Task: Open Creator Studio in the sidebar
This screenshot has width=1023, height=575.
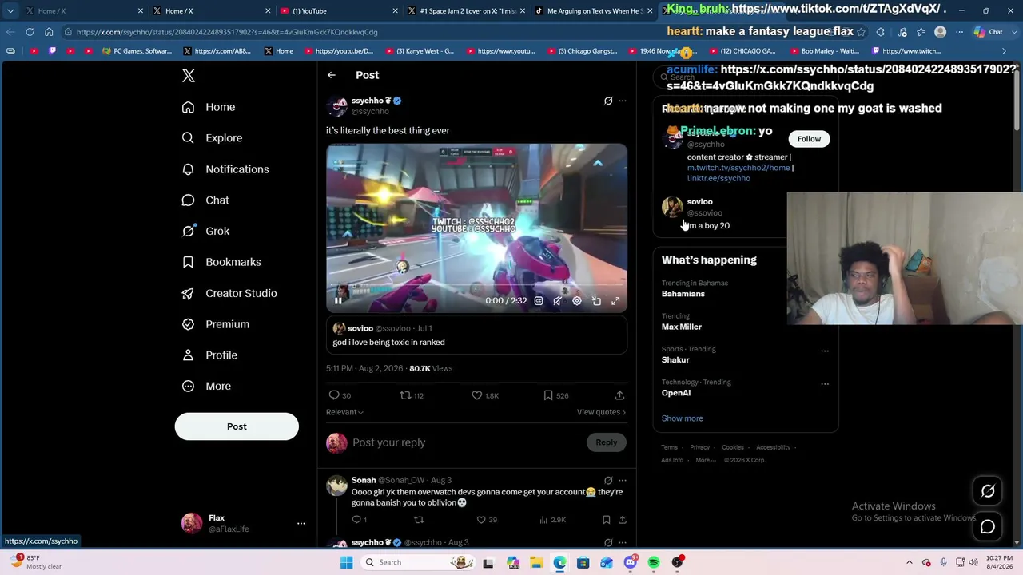Action: [229, 293]
